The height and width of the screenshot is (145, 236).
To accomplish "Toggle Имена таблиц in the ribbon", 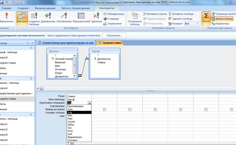I will (x=222, y=19).
